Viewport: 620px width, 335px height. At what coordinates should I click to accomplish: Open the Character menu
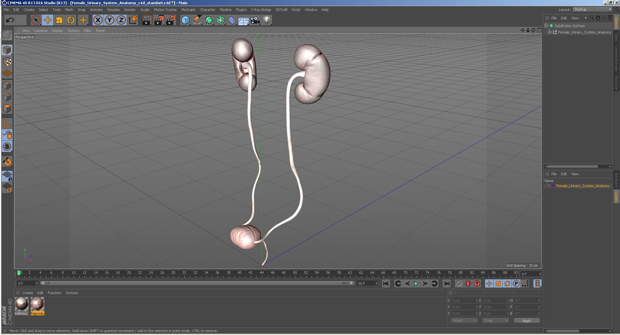pyautogui.click(x=208, y=10)
